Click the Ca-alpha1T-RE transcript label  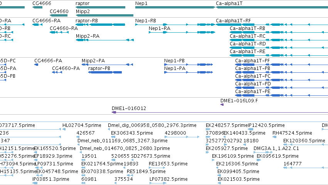pyautogui.click(x=247, y=52)
